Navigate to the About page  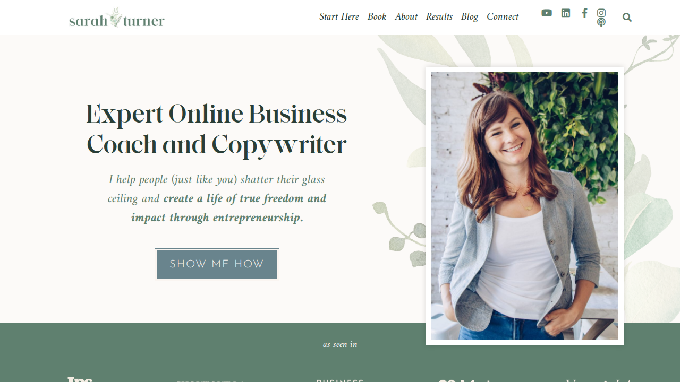[406, 16]
